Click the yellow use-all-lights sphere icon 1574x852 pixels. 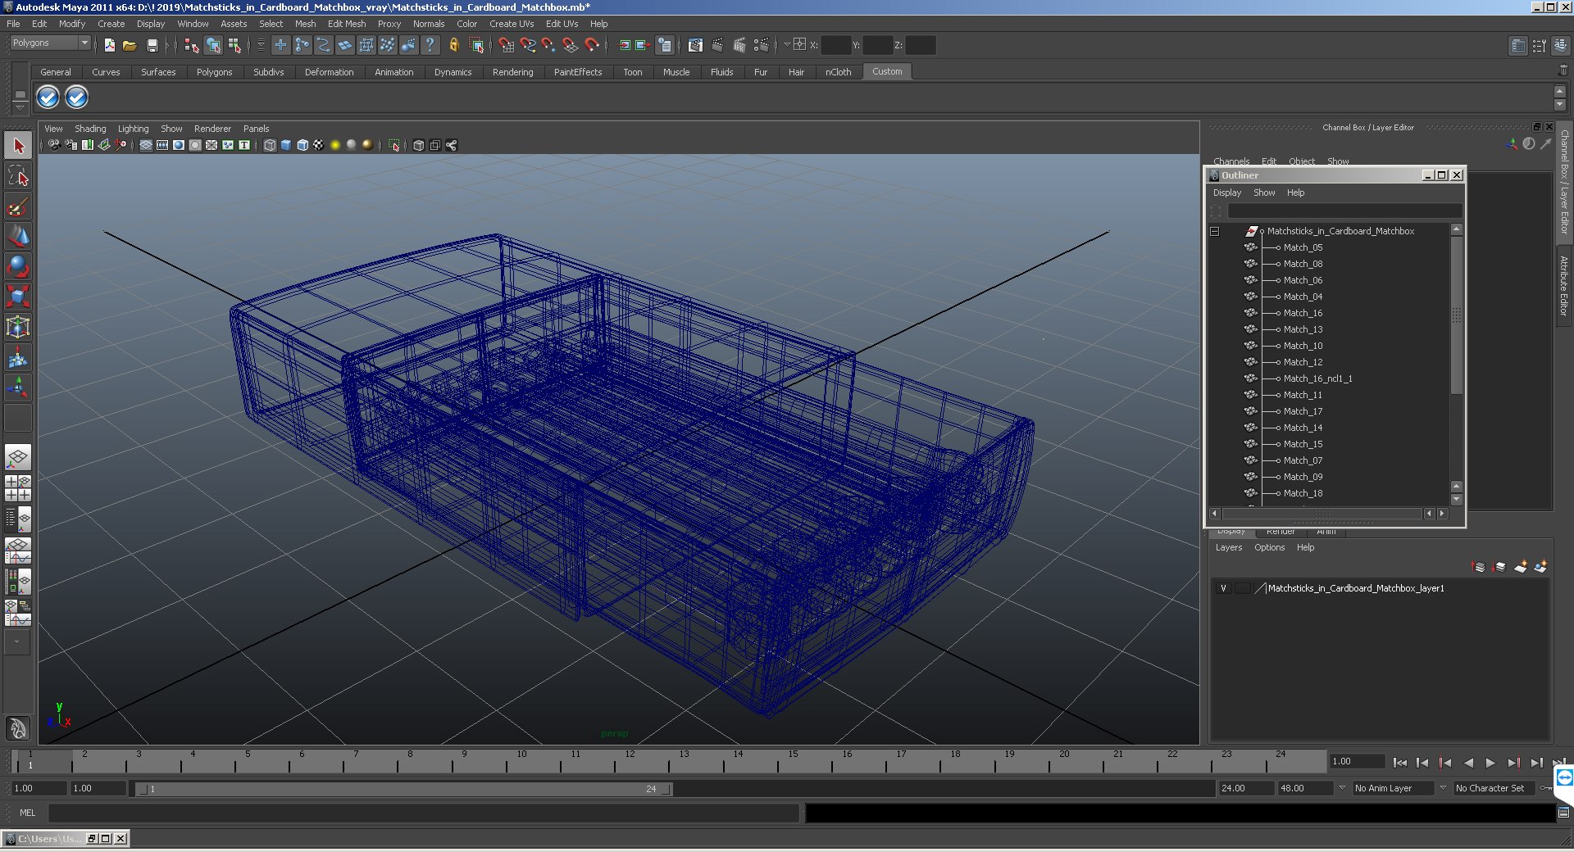coord(334,145)
